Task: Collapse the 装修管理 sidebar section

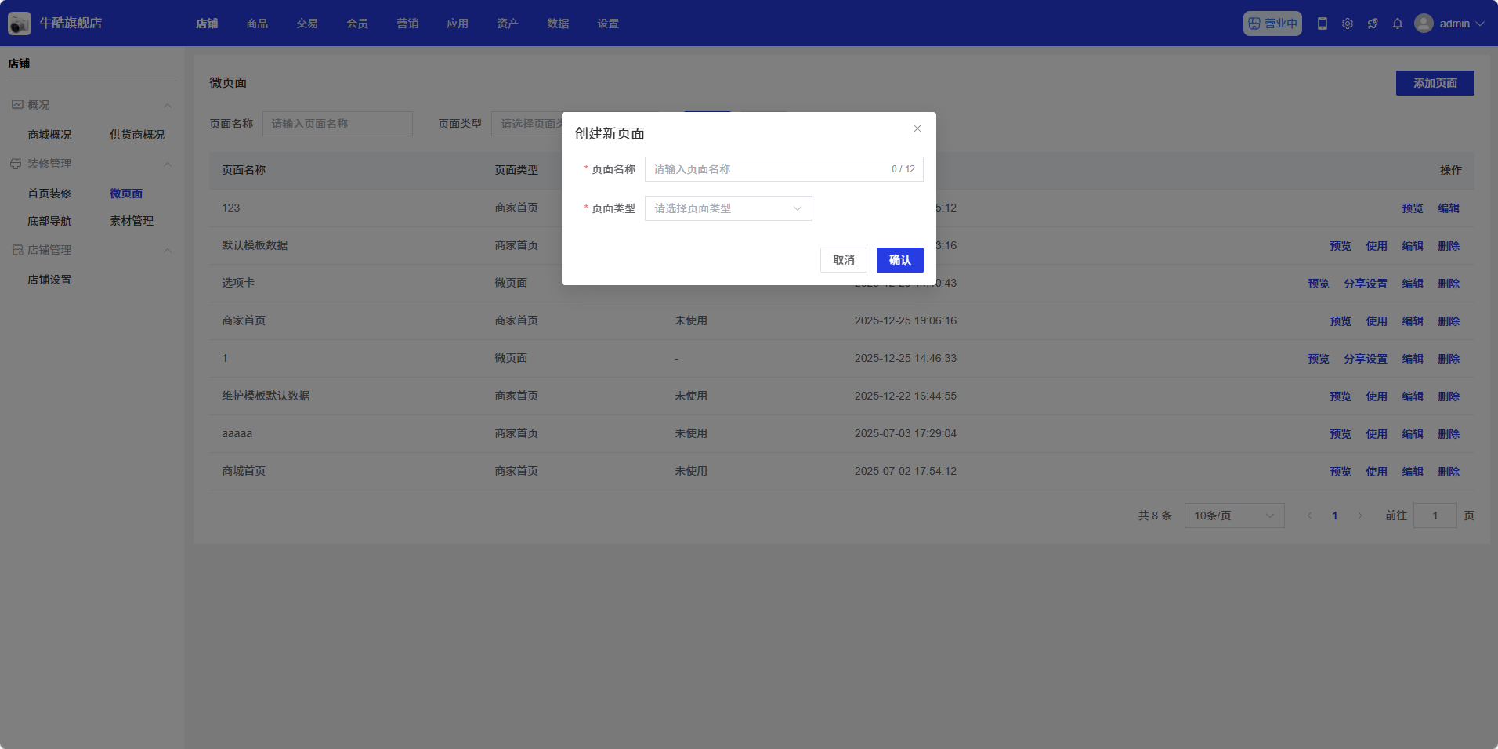Action: 168,164
